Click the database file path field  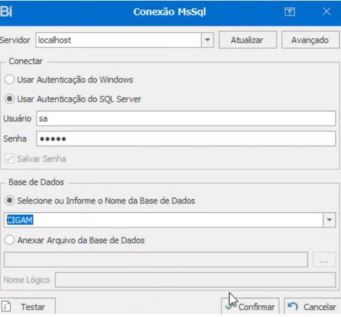[x=156, y=260]
